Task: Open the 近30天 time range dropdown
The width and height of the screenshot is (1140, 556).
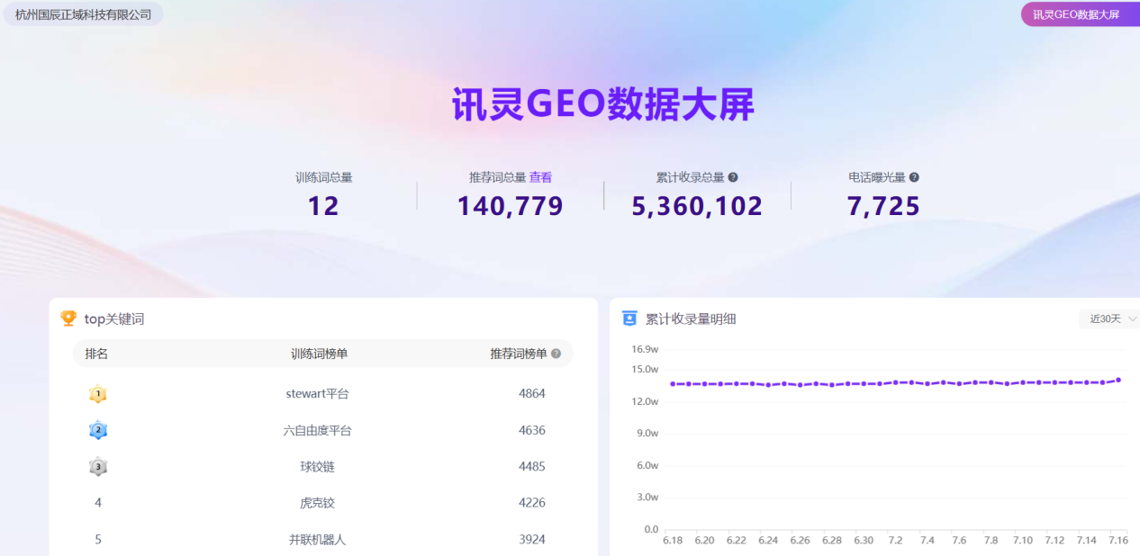Action: [1109, 318]
